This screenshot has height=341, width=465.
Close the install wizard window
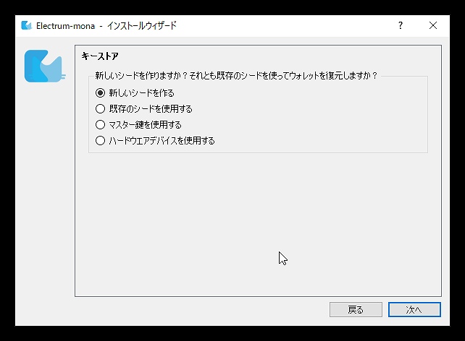(x=433, y=25)
